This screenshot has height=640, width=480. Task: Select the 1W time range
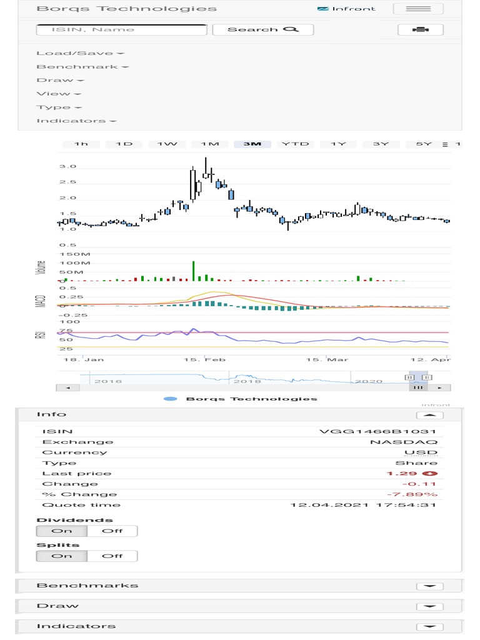(x=167, y=144)
